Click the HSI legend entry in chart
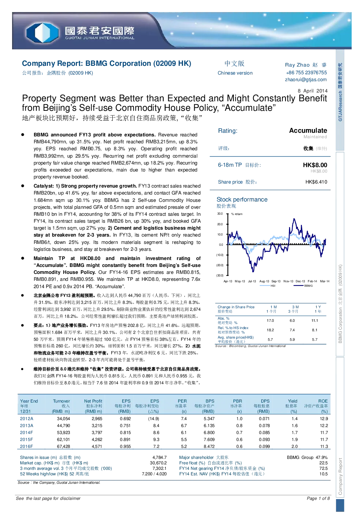This screenshot has height=513, width=363. point(268,286)
